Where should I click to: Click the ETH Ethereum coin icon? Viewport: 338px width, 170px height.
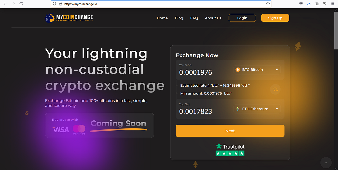pyautogui.click(x=237, y=109)
